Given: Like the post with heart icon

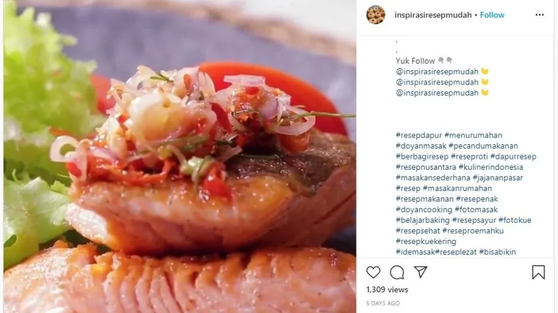Looking at the screenshot, I should tap(373, 272).
